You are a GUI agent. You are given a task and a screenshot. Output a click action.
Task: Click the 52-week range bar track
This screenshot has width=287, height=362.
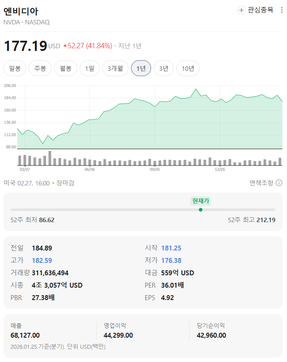coord(143,210)
